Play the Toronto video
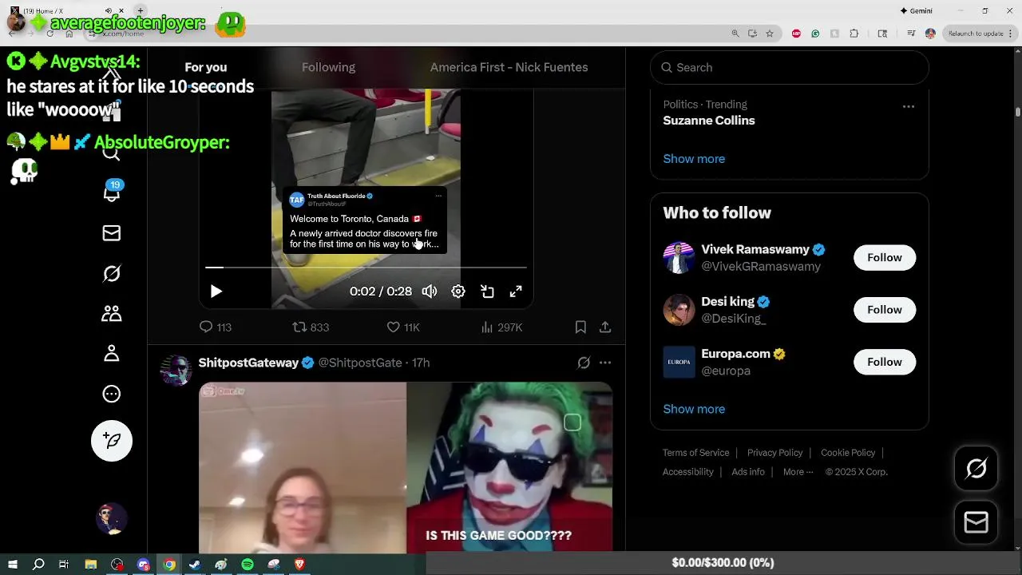 click(216, 291)
